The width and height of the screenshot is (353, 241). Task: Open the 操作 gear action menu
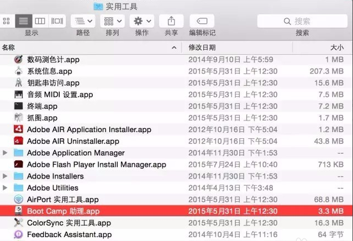pyautogui.click(x=142, y=21)
